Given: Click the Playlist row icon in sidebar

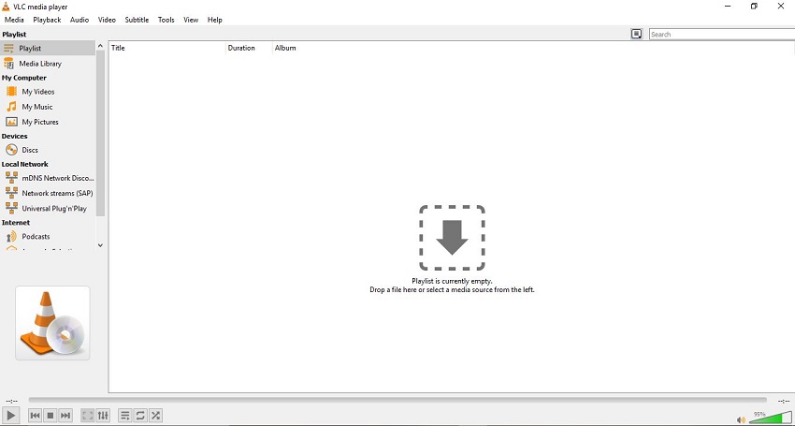Looking at the screenshot, I should (8, 49).
